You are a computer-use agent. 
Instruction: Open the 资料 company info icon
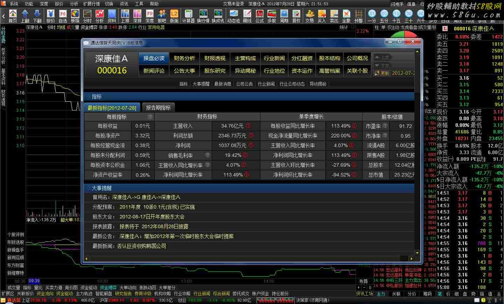click(x=112, y=16)
